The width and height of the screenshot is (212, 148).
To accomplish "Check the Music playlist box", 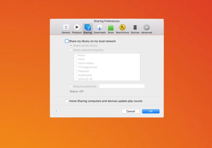I will 76,56.
